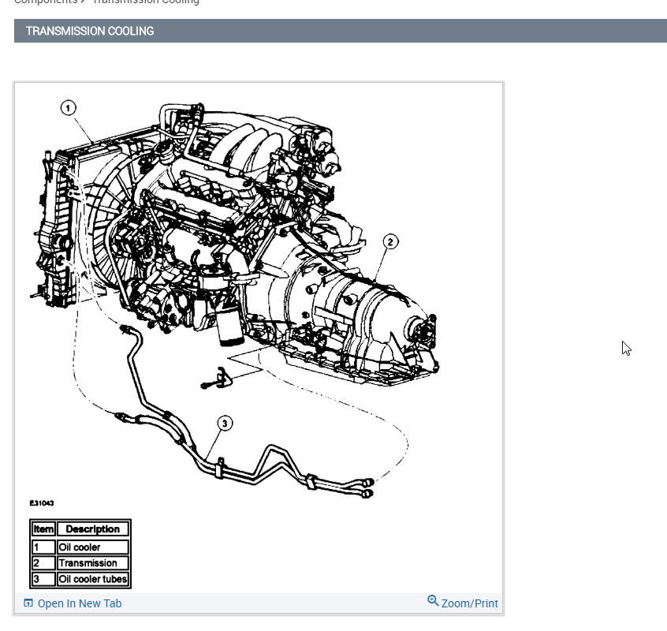Image resolution: width=667 pixels, height=631 pixels.
Task: Click the Item column header in table
Action: (x=43, y=529)
